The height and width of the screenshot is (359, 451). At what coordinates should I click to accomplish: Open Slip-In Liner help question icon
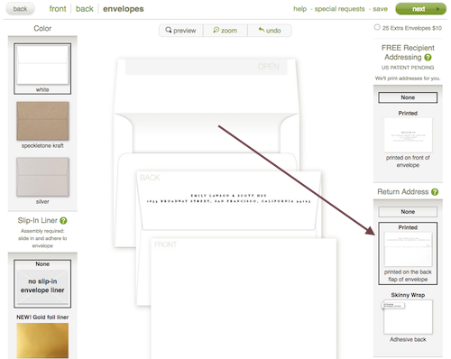pyautogui.click(x=63, y=221)
